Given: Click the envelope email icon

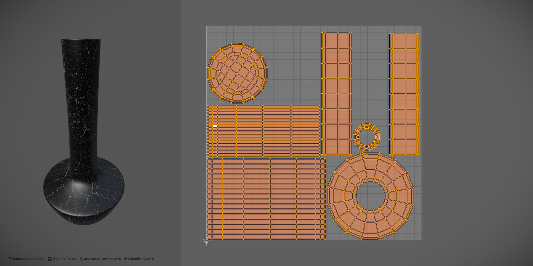Looking at the screenshot, I should coord(10,259).
